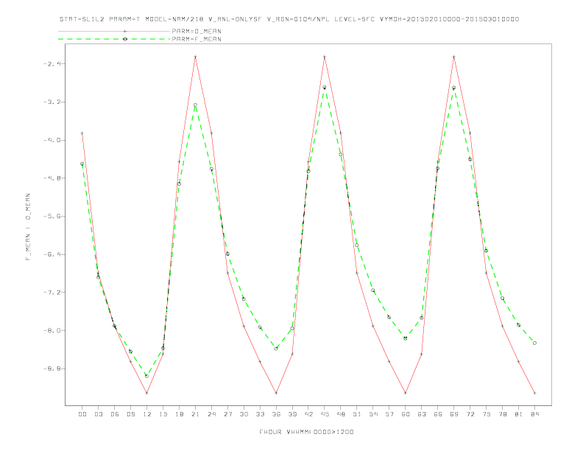The height and width of the screenshot is (451, 583).
Task: Click the y-axis tick label -6.4
Action: (x=52, y=254)
